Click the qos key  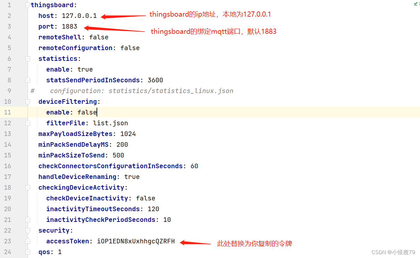(44, 252)
